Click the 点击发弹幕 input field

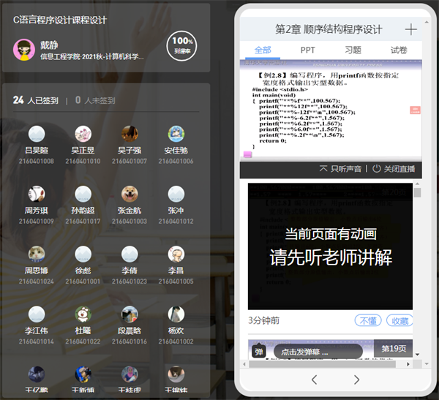317,352
